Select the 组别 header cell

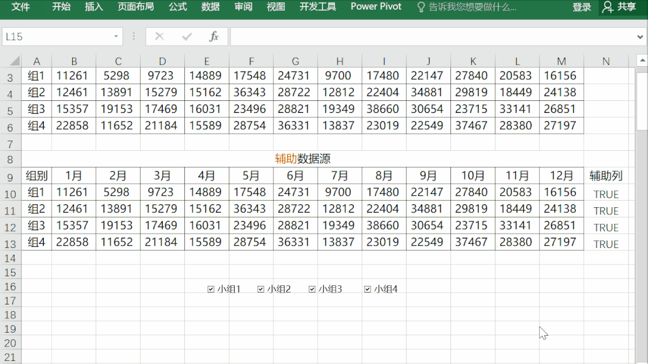point(37,175)
